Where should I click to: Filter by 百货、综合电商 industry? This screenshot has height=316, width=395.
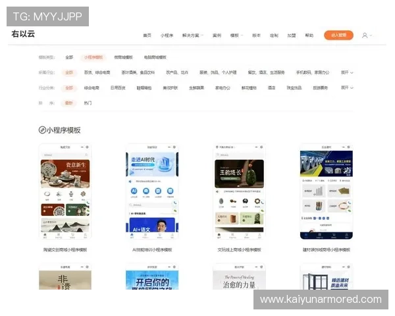97,72
